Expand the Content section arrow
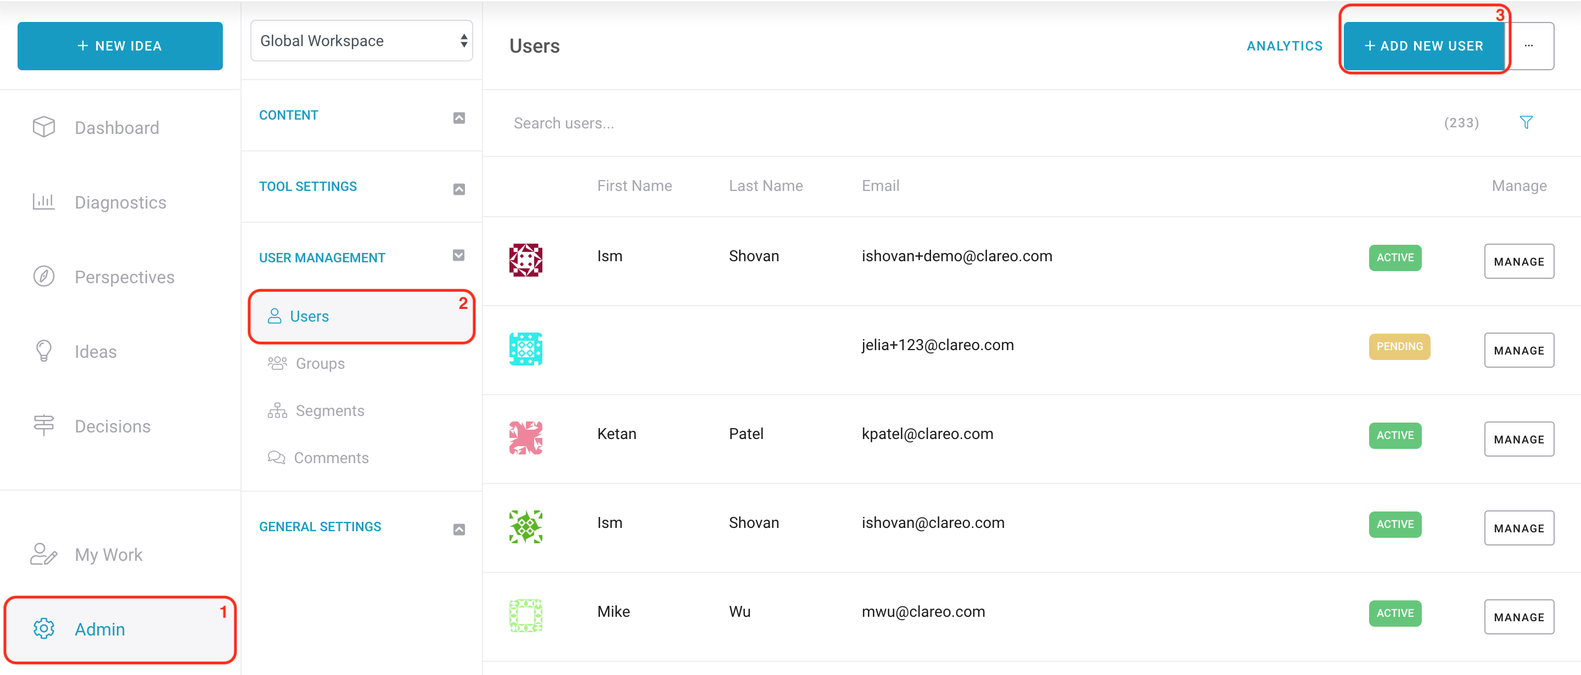Image resolution: width=1581 pixels, height=675 pixels. [x=458, y=118]
